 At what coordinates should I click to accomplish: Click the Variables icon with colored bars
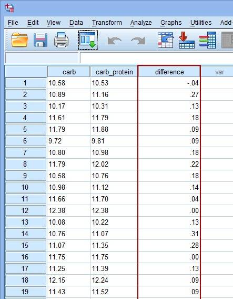(x=208, y=40)
